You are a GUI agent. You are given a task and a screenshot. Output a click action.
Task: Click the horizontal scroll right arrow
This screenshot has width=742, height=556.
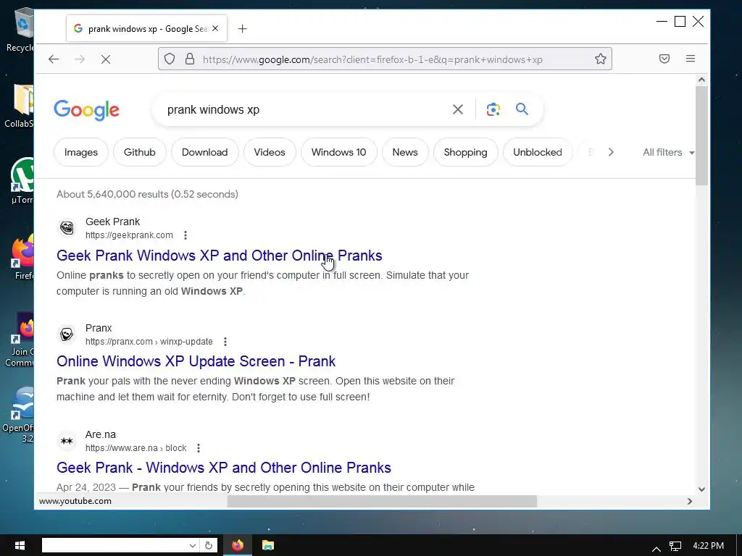(x=690, y=501)
